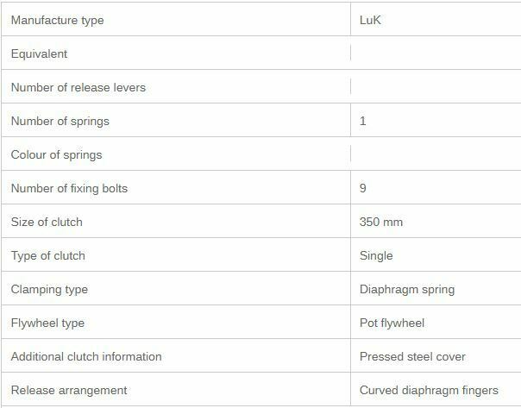Screen dimensions: 521x408
Task: Select the "Type of clutch" label
Action: pos(47,255)
